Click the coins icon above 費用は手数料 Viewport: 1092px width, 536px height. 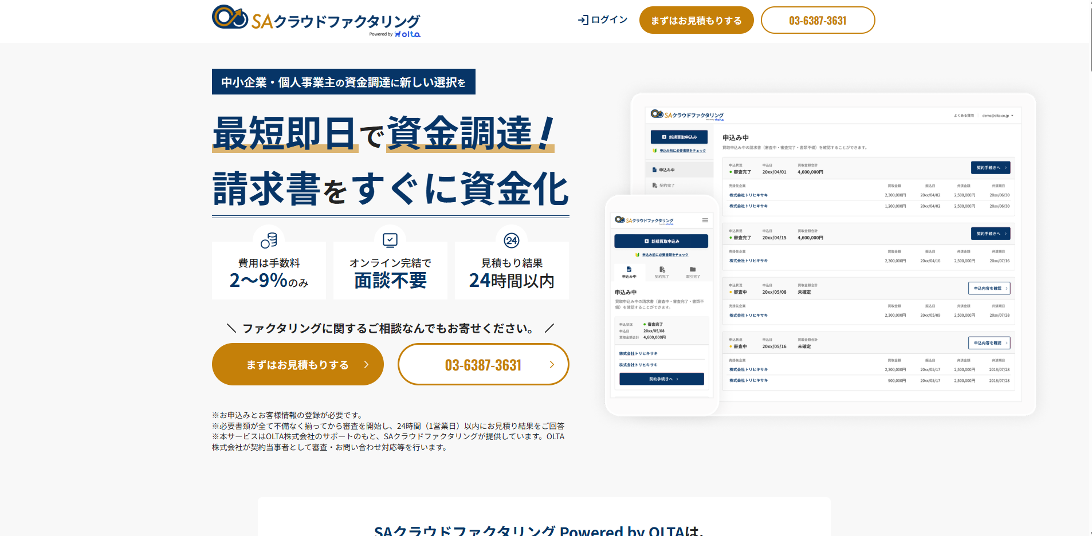click(269, 241)
